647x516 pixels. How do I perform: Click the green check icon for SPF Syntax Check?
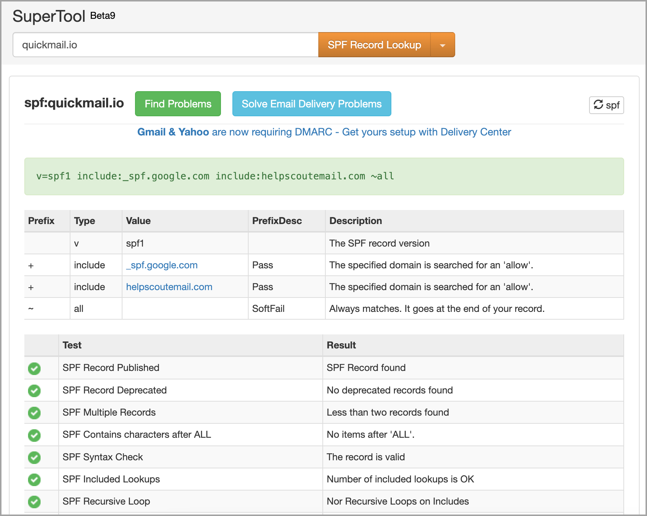[34, 457]
